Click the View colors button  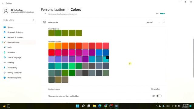[x=156, y=89]
